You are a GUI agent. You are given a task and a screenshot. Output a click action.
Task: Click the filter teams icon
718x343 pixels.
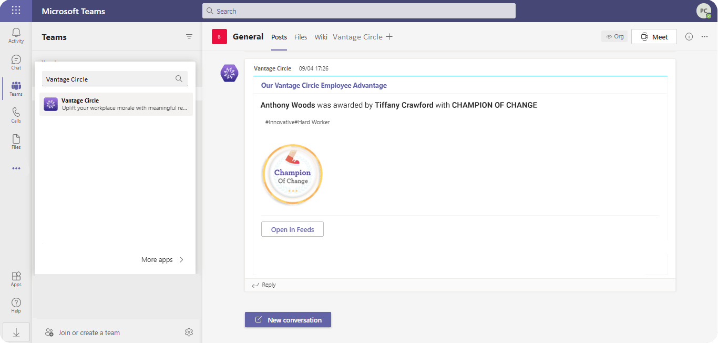click(189, 37)
